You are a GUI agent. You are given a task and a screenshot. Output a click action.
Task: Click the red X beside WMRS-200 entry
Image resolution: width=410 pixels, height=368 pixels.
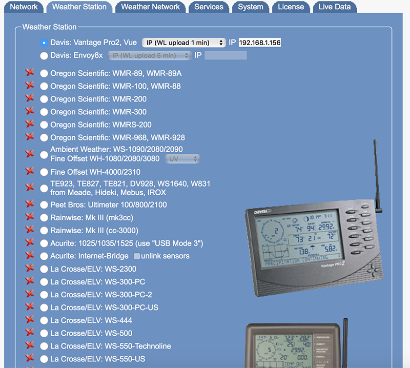click(30, 125)
